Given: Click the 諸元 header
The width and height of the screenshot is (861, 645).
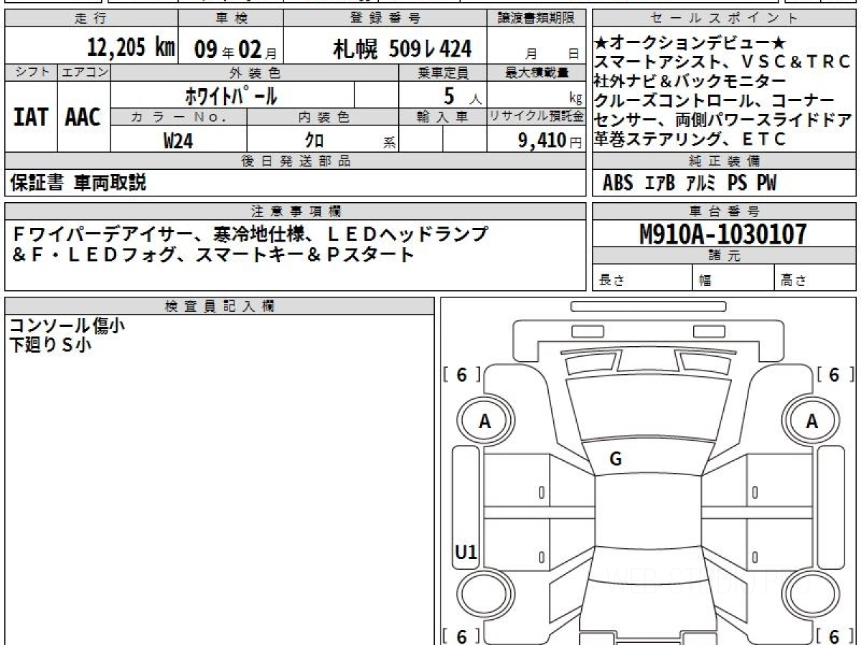Looking at the screenshot, I should click(725, 256).
